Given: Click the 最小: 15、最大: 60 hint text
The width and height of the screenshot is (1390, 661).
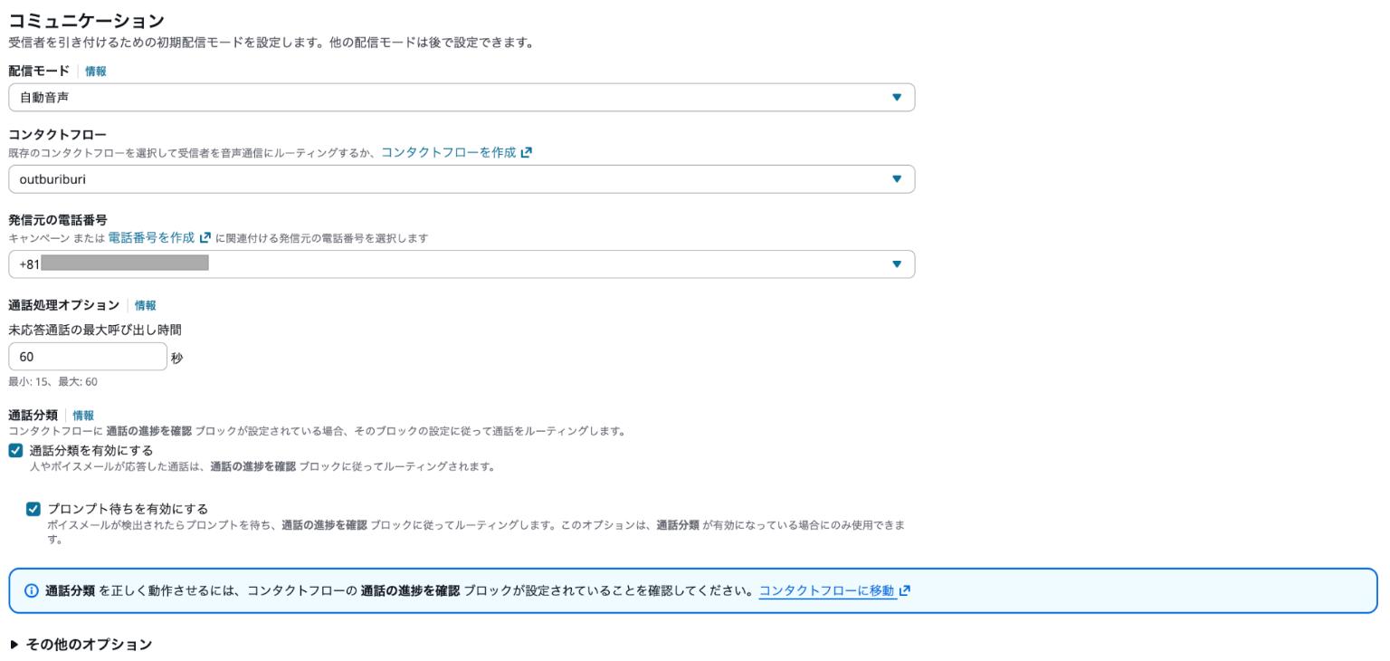Looking at the screenshot, I should pyautogui.click(x=52, y=382).
